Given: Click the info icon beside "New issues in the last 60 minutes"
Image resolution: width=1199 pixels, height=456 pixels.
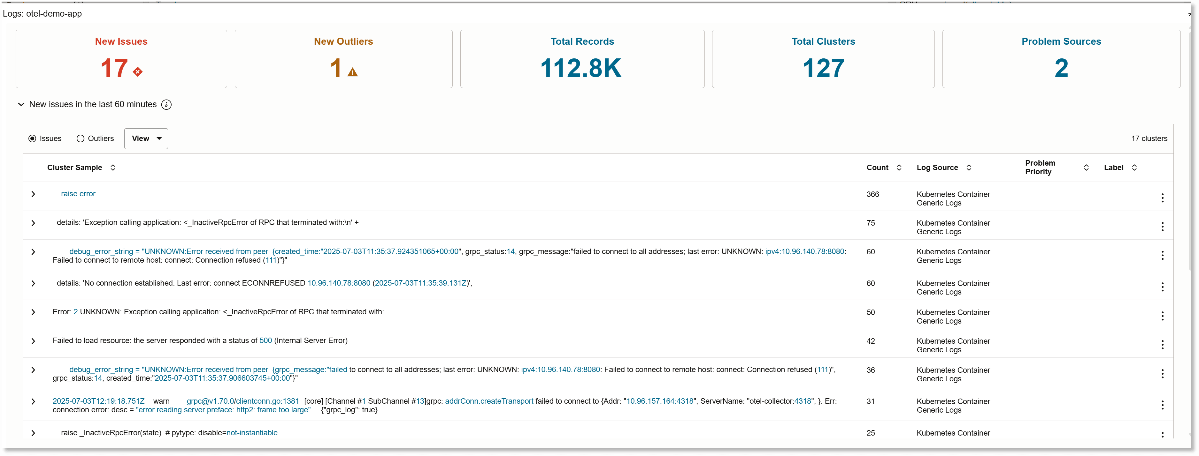Looking at the screenshot, I should tap(167, 105).
